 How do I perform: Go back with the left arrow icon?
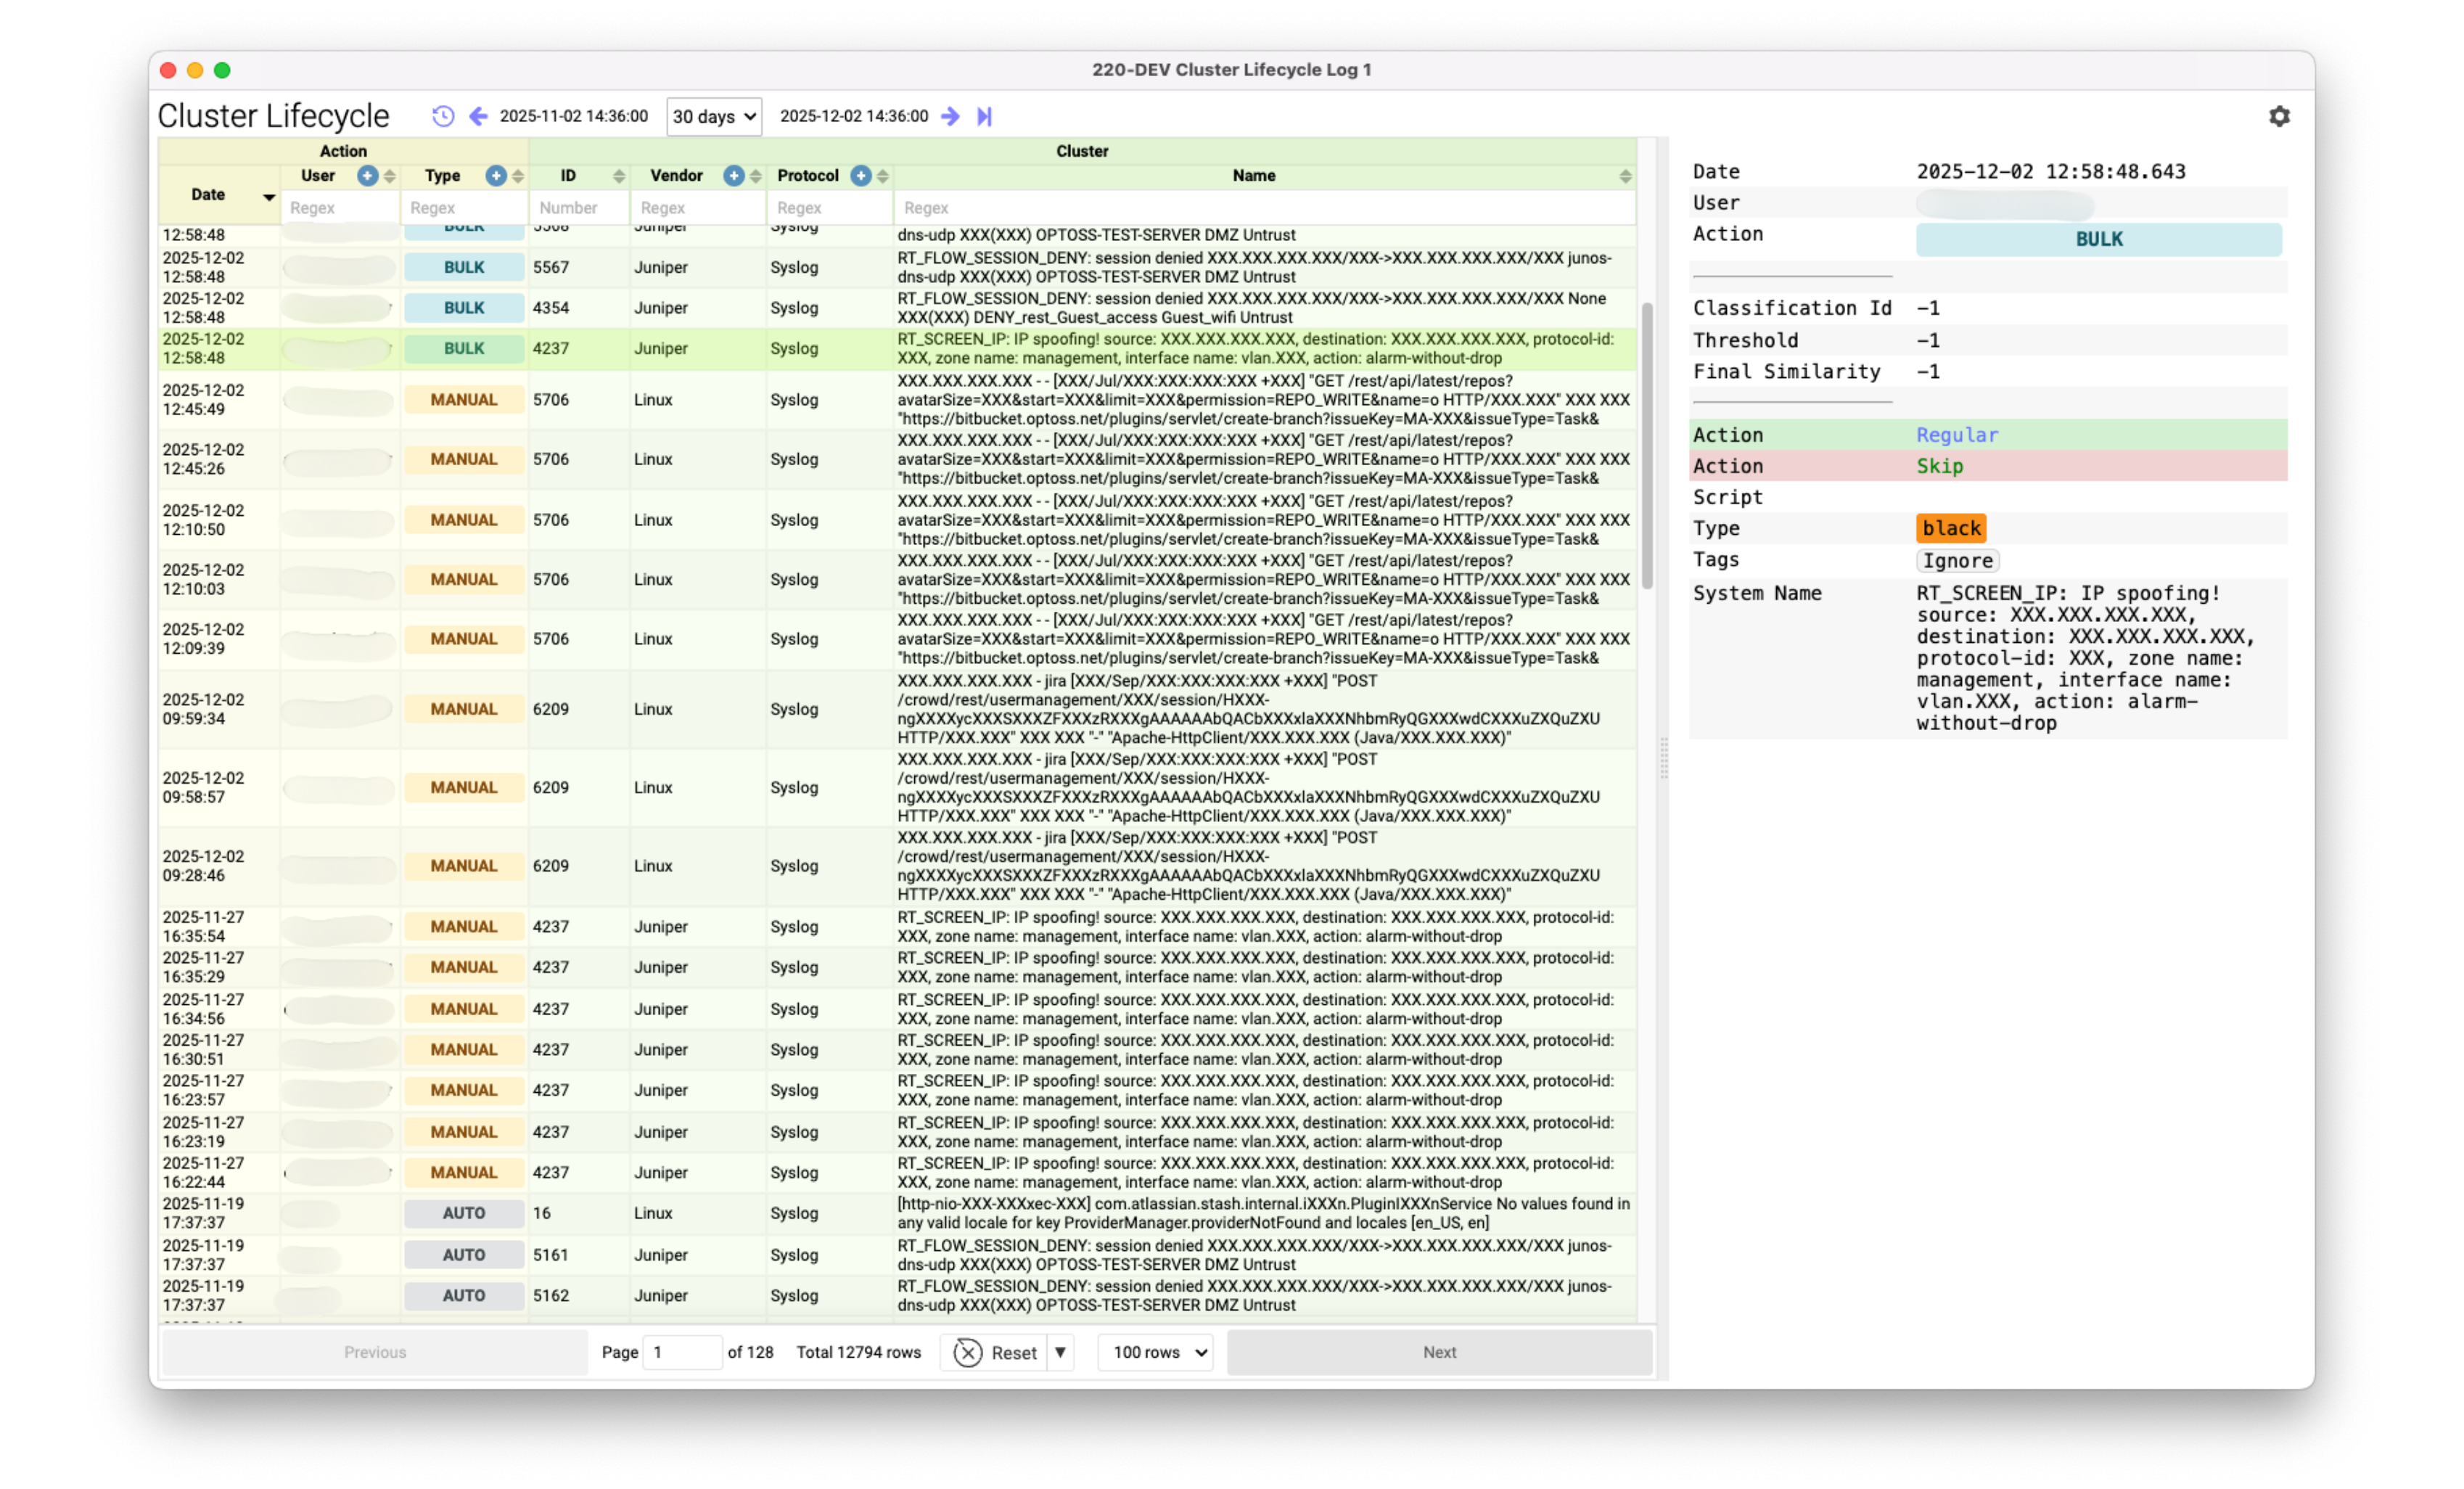pos(478,116)
